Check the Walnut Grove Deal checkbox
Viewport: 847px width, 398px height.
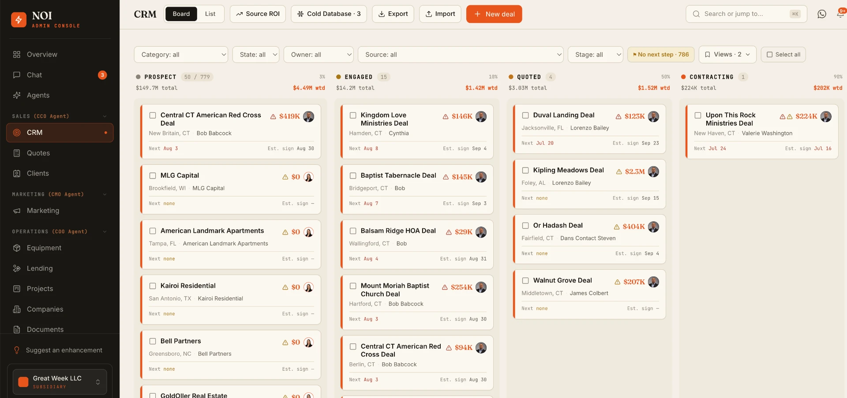525,281
